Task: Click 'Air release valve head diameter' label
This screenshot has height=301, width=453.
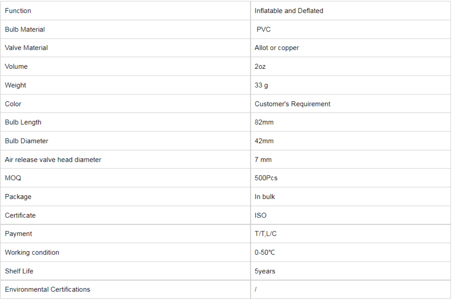Action: coord(53,160)
